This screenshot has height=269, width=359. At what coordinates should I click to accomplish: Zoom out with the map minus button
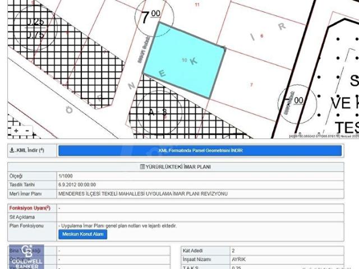point(26,131)
